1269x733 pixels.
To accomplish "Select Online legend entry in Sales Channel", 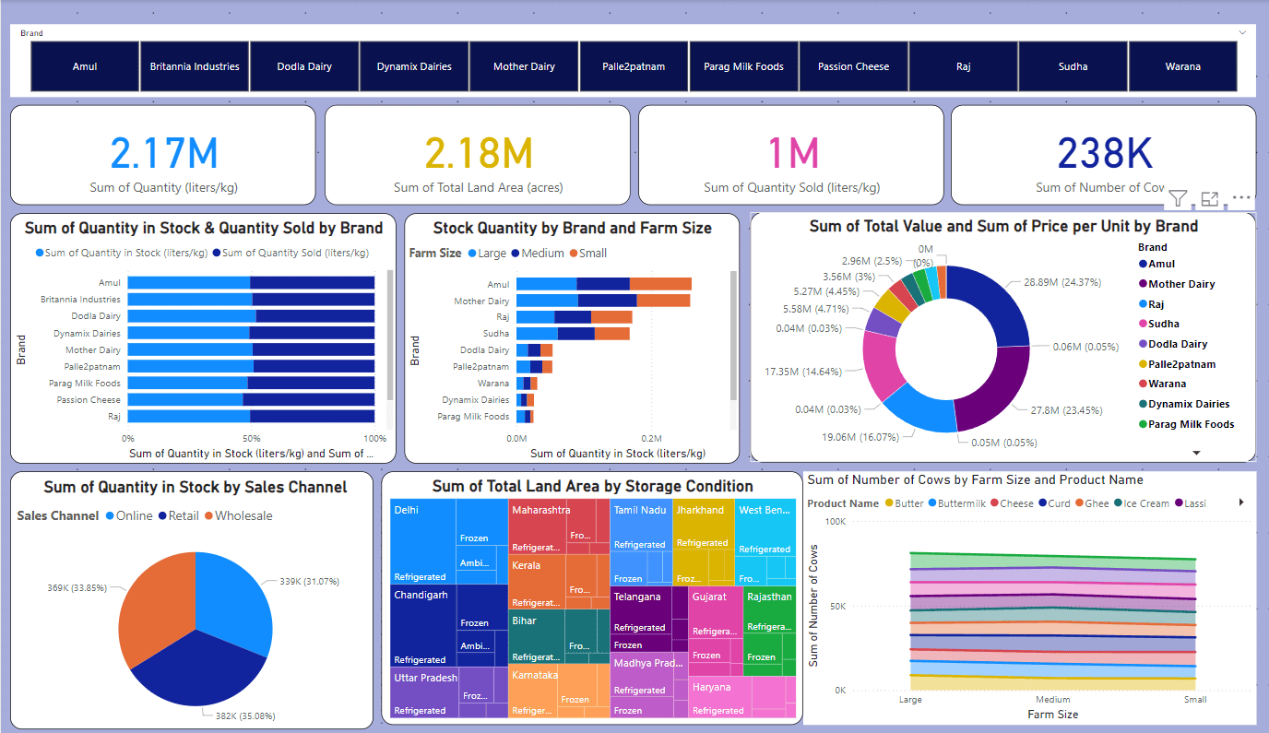I will [128, 515].
